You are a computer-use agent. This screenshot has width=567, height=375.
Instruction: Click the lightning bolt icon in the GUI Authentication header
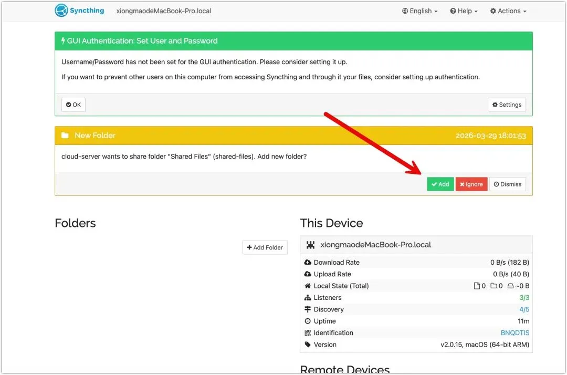click(x=64, y=40)
